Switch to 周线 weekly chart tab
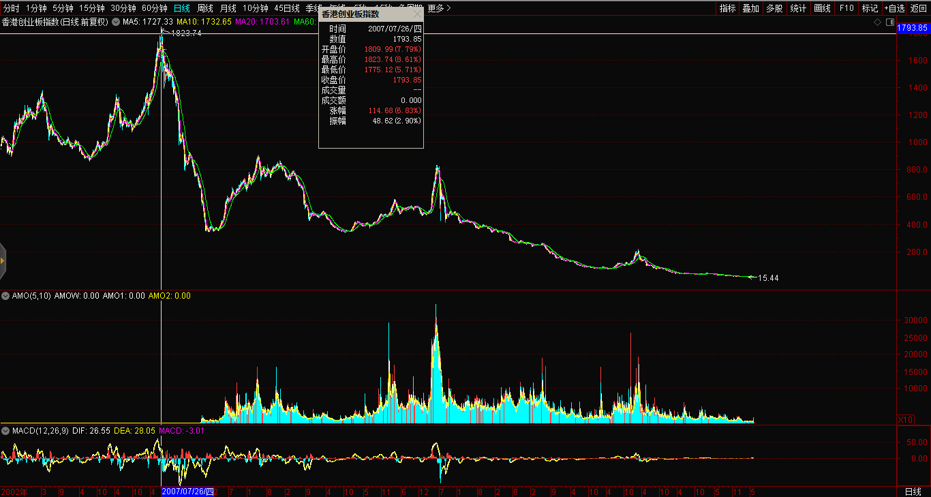Screen dimensions: 931x497 click(x=204, y=8)
